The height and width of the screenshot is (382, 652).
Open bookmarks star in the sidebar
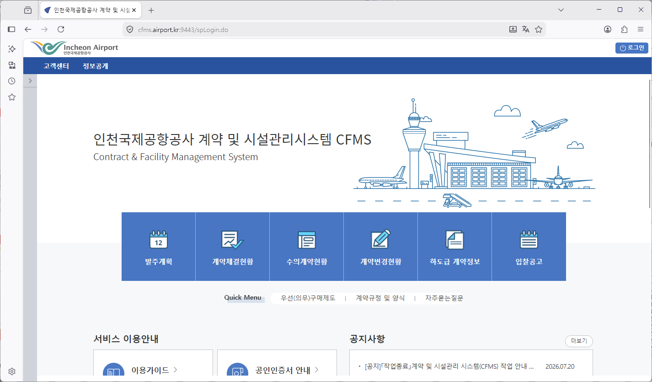click(12, 97)
